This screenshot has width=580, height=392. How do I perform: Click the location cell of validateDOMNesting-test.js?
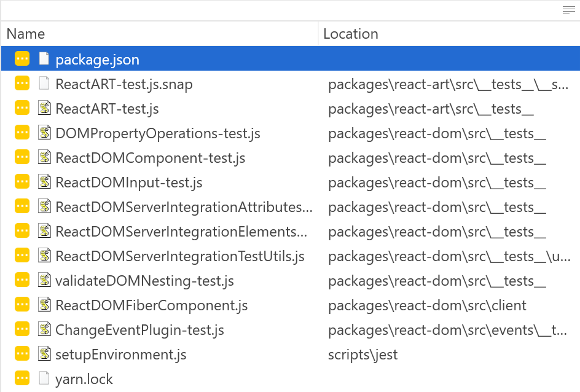coord(437,281)
